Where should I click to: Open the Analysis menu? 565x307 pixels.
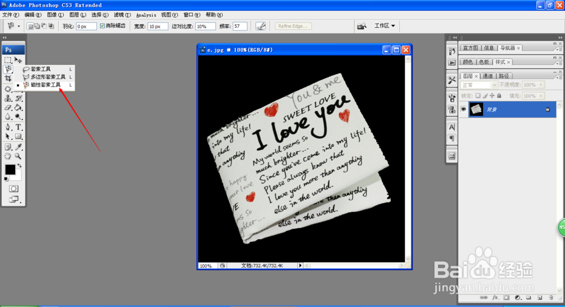click(x=146, y=15)
